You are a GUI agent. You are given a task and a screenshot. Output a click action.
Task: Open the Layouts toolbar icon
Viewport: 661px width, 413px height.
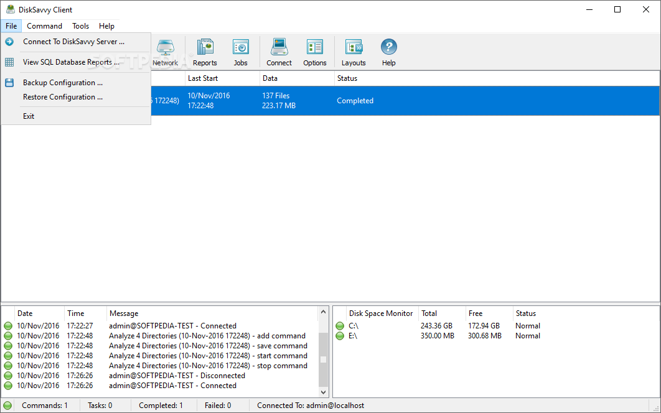click(x=354, y=52)
